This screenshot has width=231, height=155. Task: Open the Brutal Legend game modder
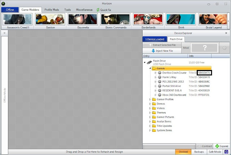pos(213,21)
